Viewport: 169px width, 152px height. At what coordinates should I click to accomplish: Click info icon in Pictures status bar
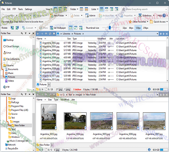tap(149, 89)
